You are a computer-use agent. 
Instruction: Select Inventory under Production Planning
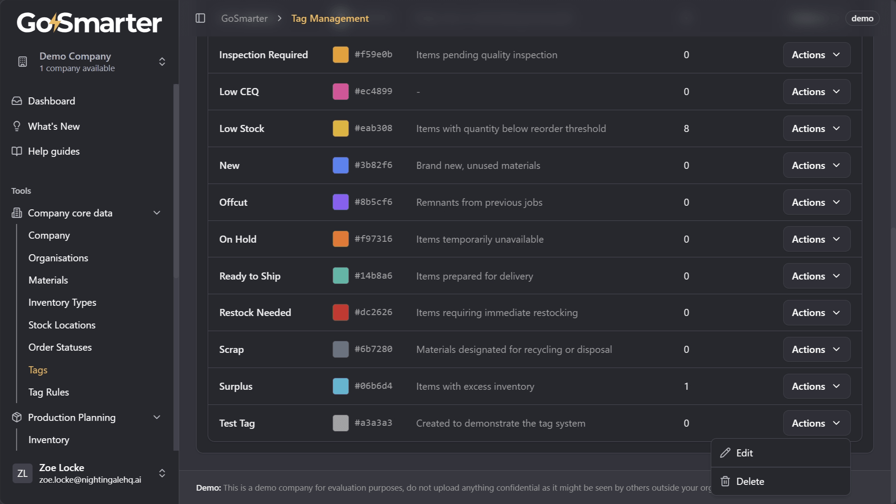click(x=48, y=440)
